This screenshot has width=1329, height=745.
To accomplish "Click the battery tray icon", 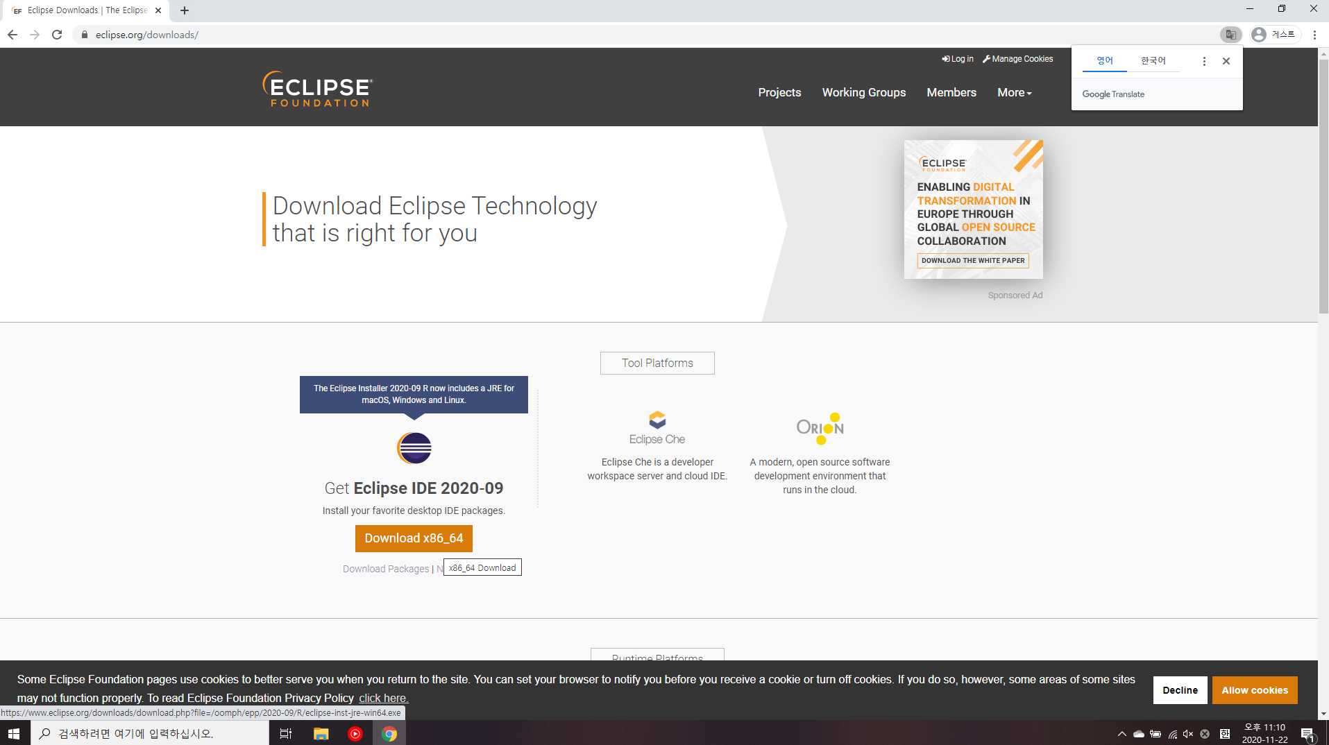I will click(x=1156, y=734).
